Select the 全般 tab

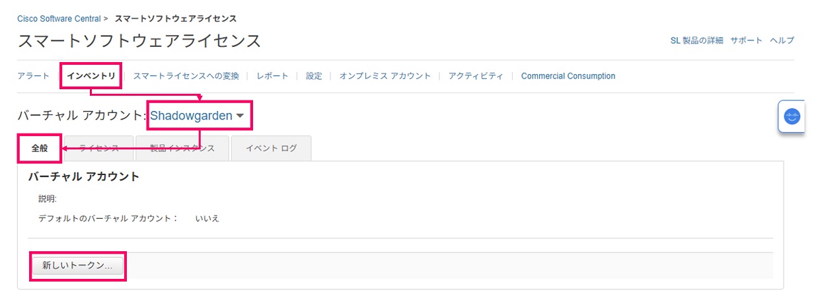tap(40, 148)
